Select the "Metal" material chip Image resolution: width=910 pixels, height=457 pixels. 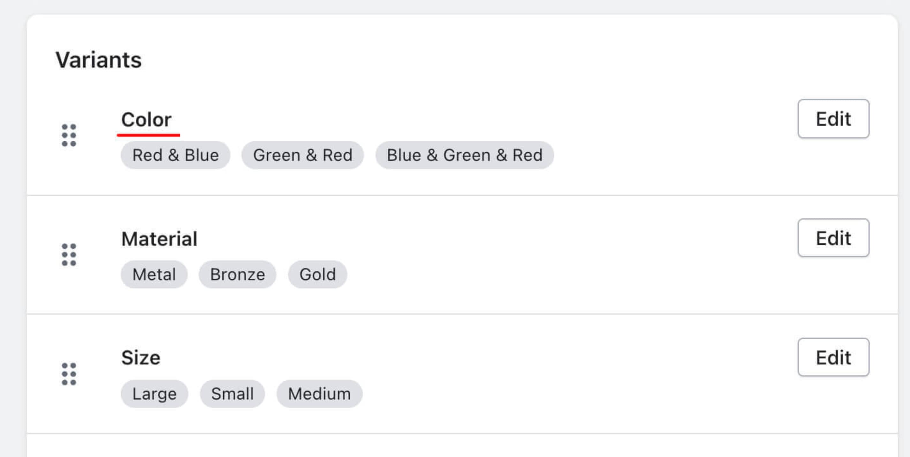154,274
